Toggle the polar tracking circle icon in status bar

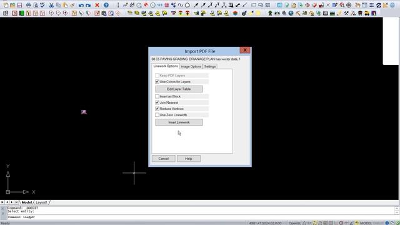tap(341, 223)
